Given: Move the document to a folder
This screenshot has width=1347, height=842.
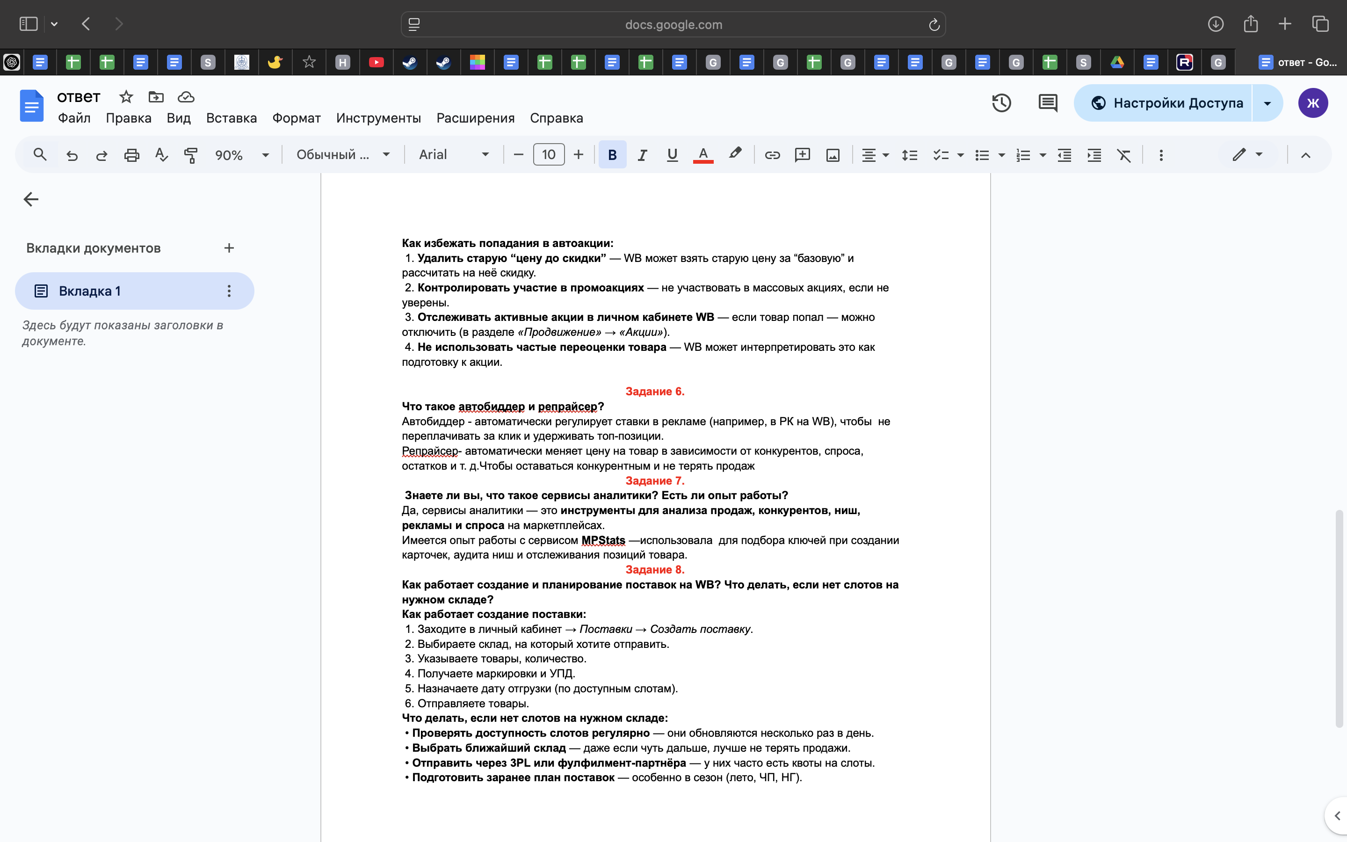Looking at the screenshot, I should click(156, 97).
